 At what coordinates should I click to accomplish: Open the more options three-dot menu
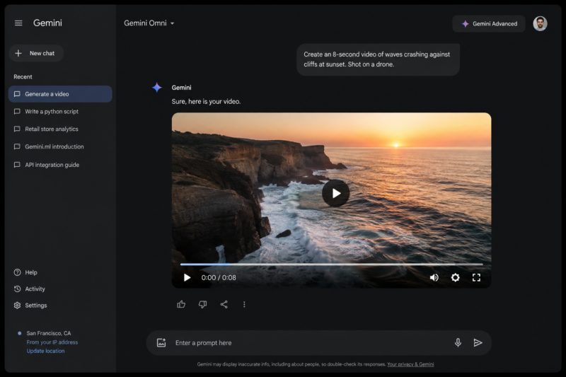[x=244, y=304]
